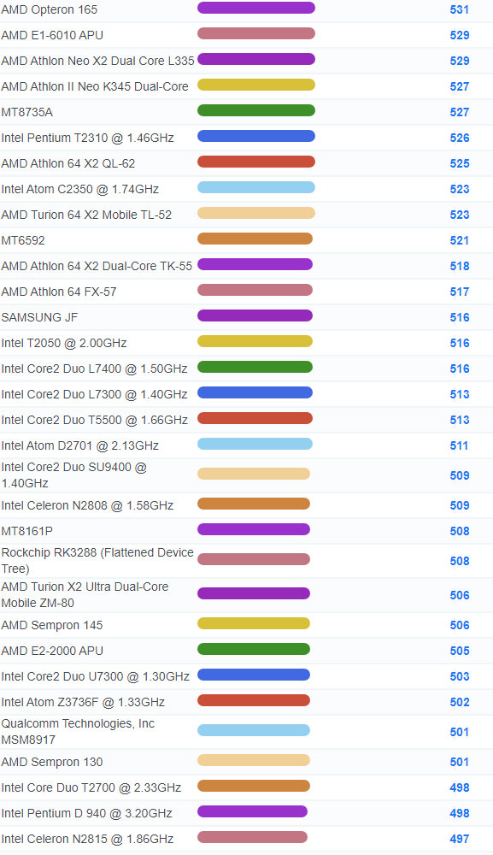Open the MT8735A processor link
493x855 pixels.
click(27, 112)
